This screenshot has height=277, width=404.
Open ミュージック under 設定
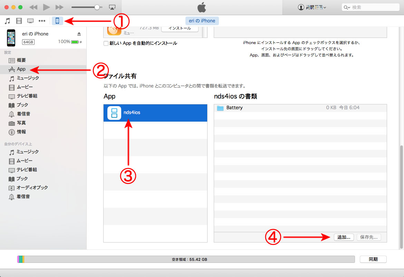click(x=43, y=78)
